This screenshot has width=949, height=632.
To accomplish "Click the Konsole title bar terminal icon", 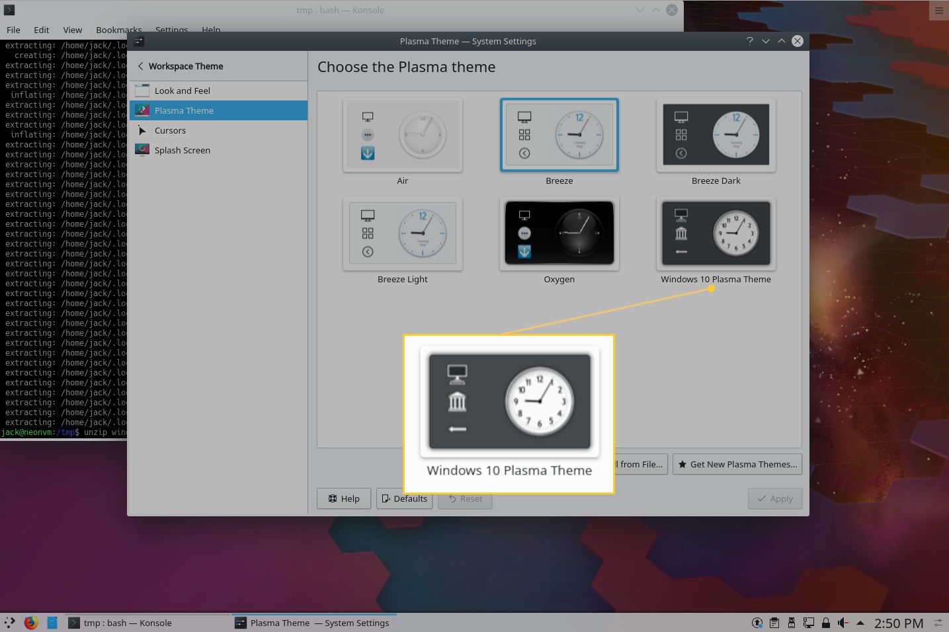I will tap(9, 10).
